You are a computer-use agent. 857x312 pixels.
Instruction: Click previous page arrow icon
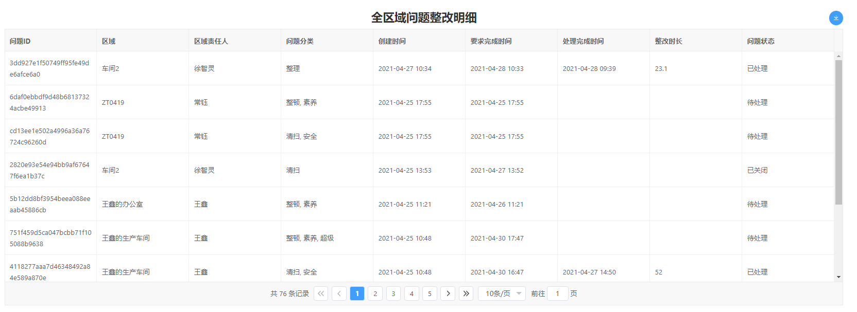[339, 293]
